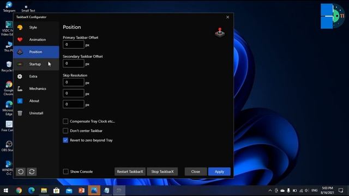The height and width of the screenshot is (196, 349).
Task: Click the About info icon
Action: 20,101
